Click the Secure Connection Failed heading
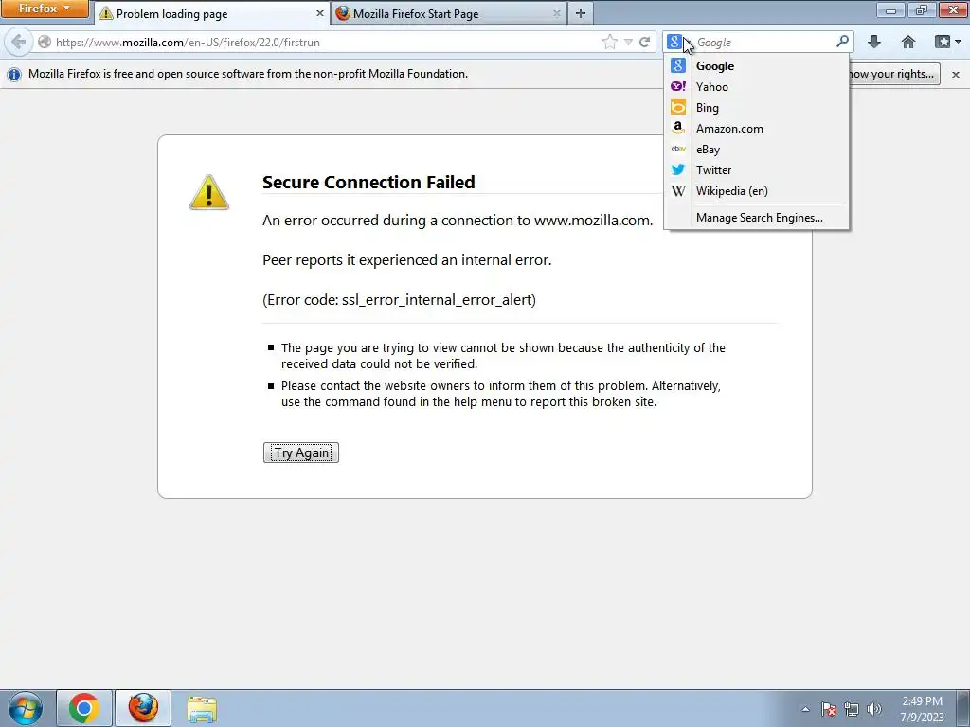The image size is (970, 727). click(368, 183)
